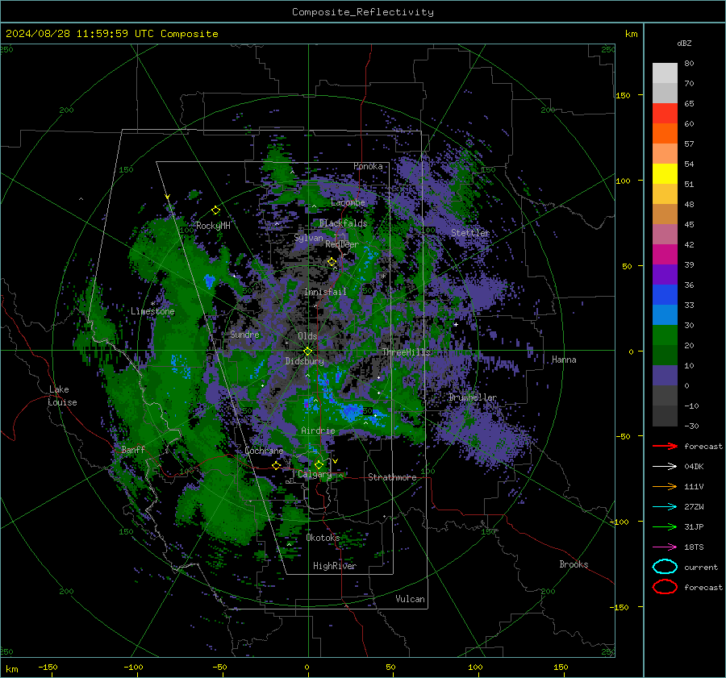Select the Strathmore town label
The height and width of the screenshot is (678, 726).
392,477
